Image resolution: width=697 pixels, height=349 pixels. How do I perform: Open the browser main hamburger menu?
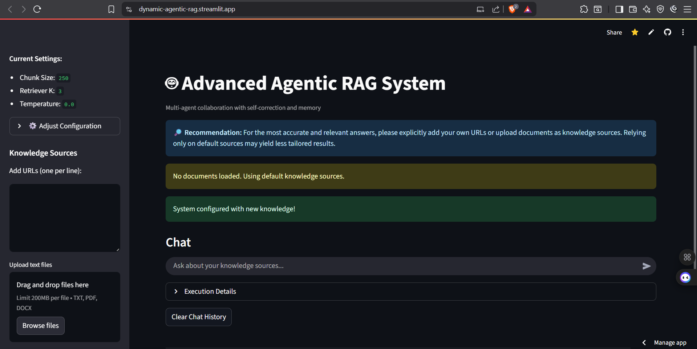pyautogui.click(x=688, y=9)
